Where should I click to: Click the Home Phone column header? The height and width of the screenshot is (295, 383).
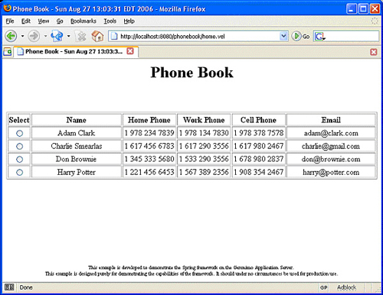click(x=149, y=120)
